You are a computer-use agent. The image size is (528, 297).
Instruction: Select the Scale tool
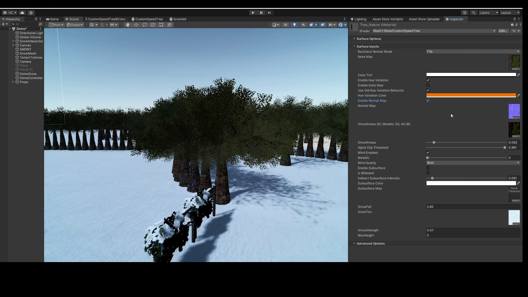click(x=153, y=25)
